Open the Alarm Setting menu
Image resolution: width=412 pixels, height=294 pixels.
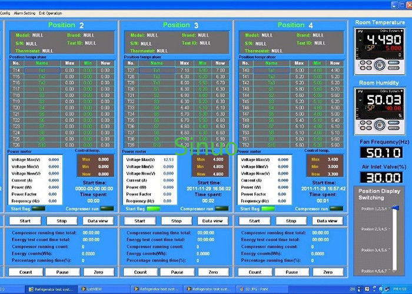tap(25, 12)
